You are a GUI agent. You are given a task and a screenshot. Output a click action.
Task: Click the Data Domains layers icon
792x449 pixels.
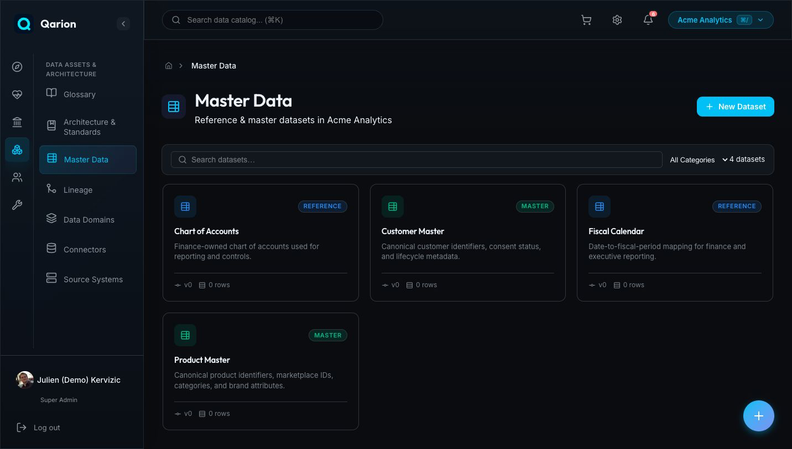(51, 219)
